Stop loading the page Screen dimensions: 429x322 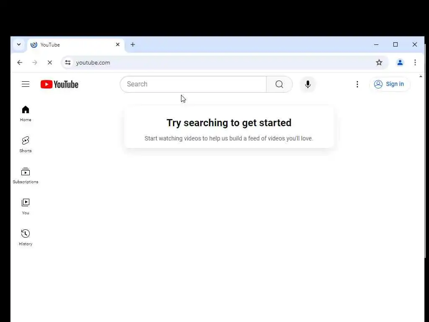click(50, 62)
